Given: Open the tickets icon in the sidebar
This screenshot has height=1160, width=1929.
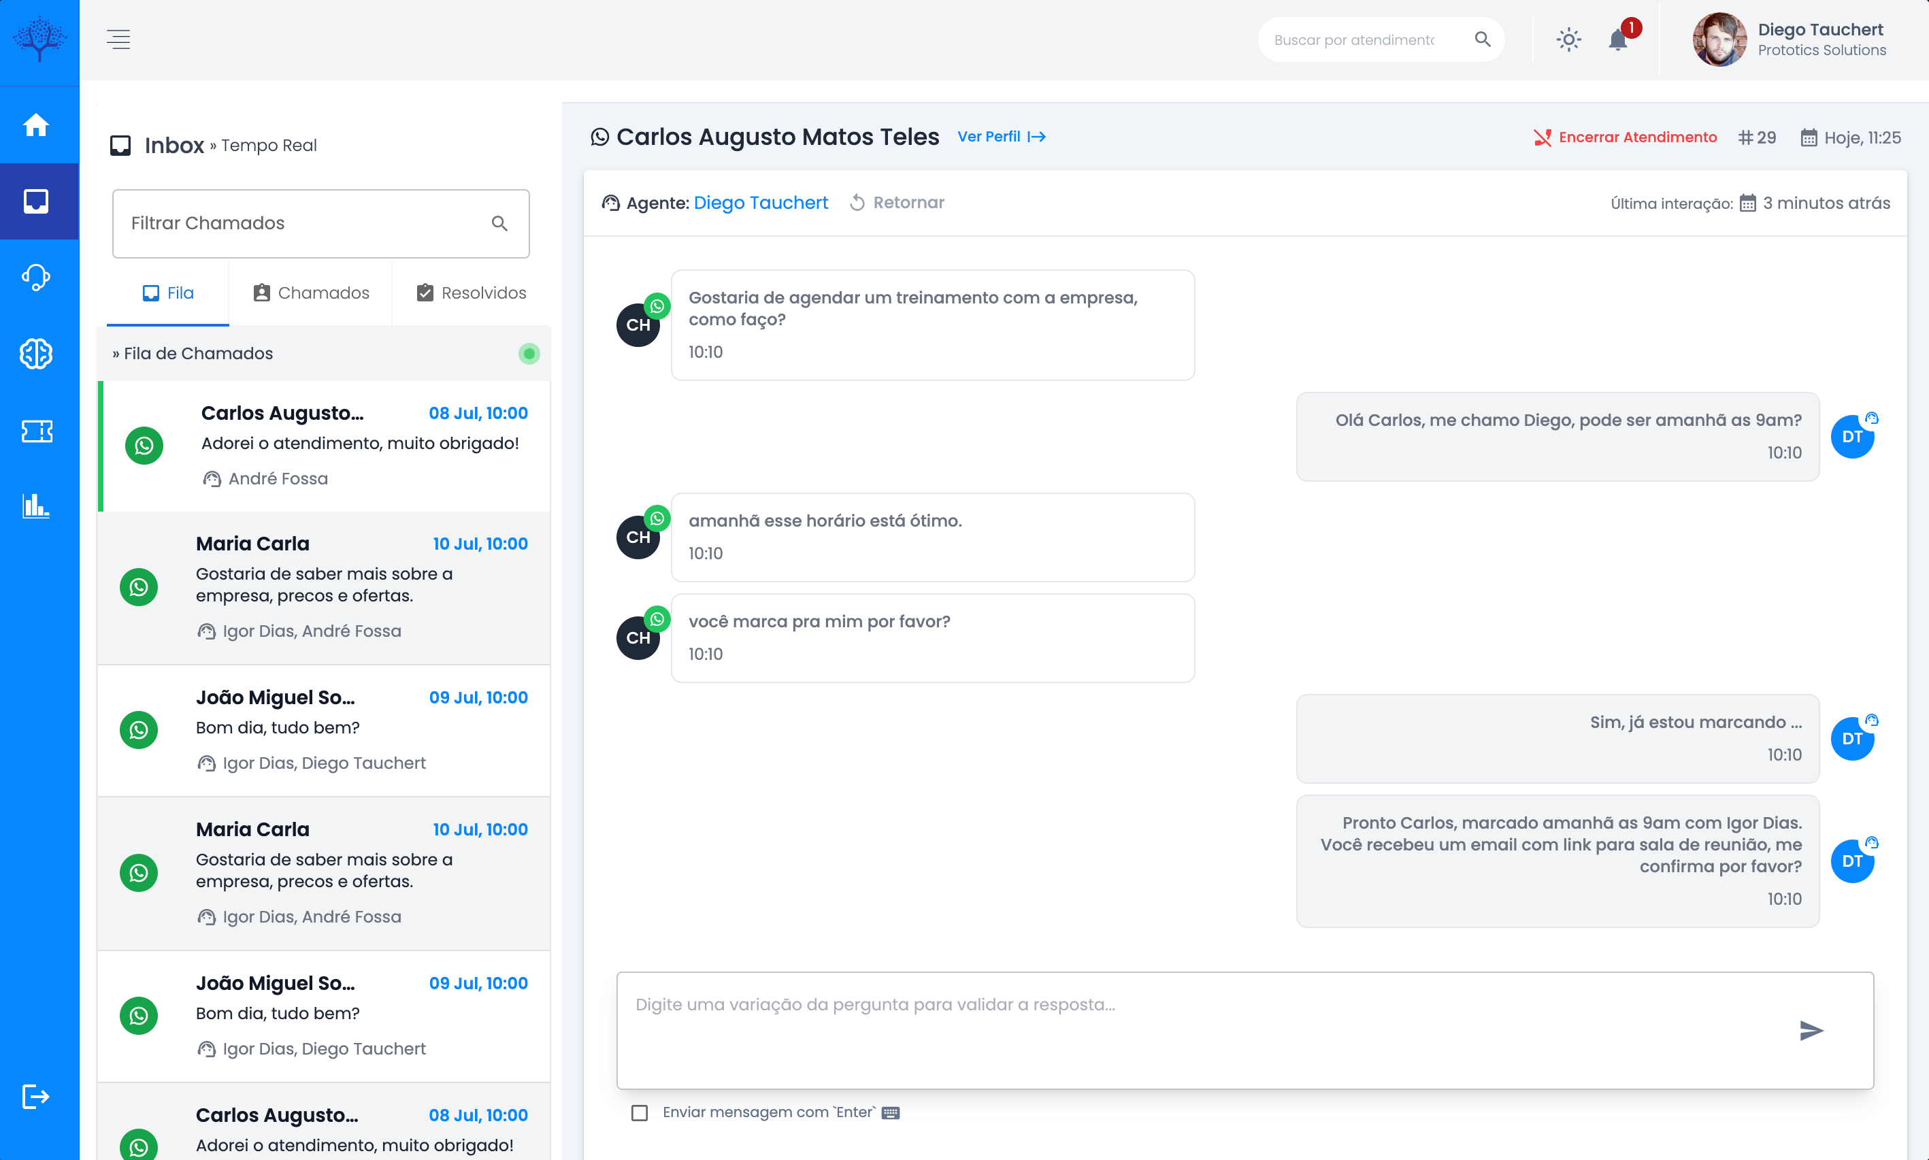Looking at the screenshot, I should pos(37,431).
